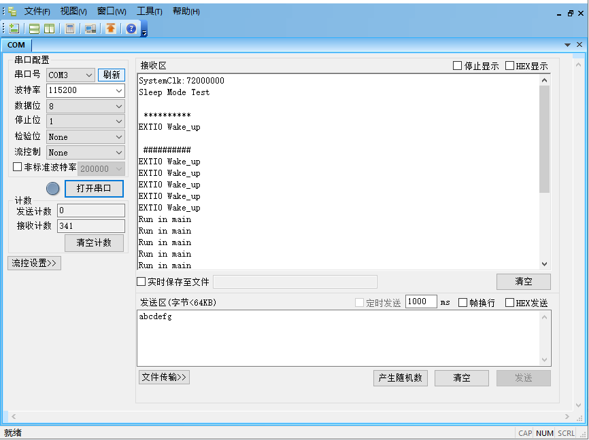Click the new window toolbar icon

click(x=14, y=29)
